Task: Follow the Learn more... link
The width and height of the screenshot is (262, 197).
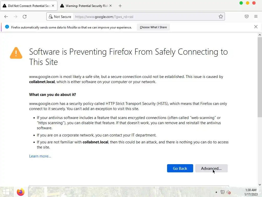Action: pos(40,156)
